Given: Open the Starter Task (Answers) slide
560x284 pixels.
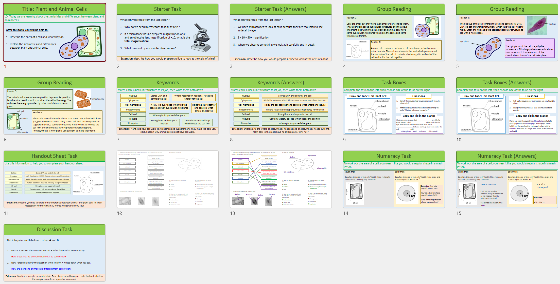Looking at the screenshot, I should pos(281,32).
